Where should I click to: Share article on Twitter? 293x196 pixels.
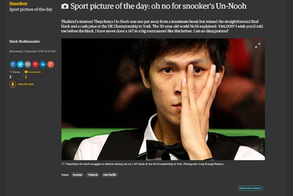pyautogui.click(x=20, y=64)
